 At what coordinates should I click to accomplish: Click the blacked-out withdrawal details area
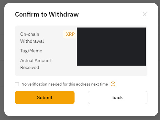click(111, 46)
